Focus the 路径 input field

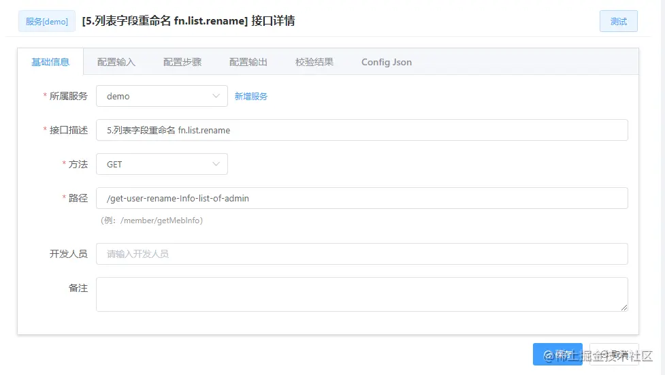point(361,197)
